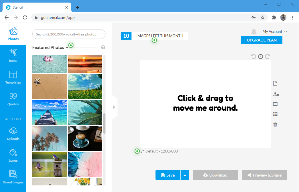This screenshot has width=299, height=192.
Task: Select the wooden pier ocean photo
Action: (x=49, y=112)
